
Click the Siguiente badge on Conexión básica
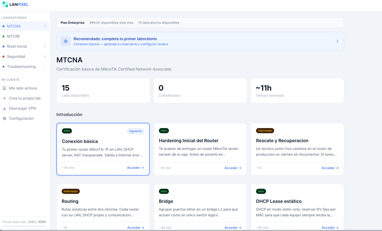[135, 131]
